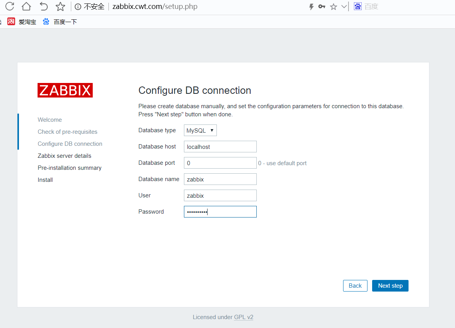455x328 pixels.
Task: Open saved passwords key icon
Action: coord(322,6)
